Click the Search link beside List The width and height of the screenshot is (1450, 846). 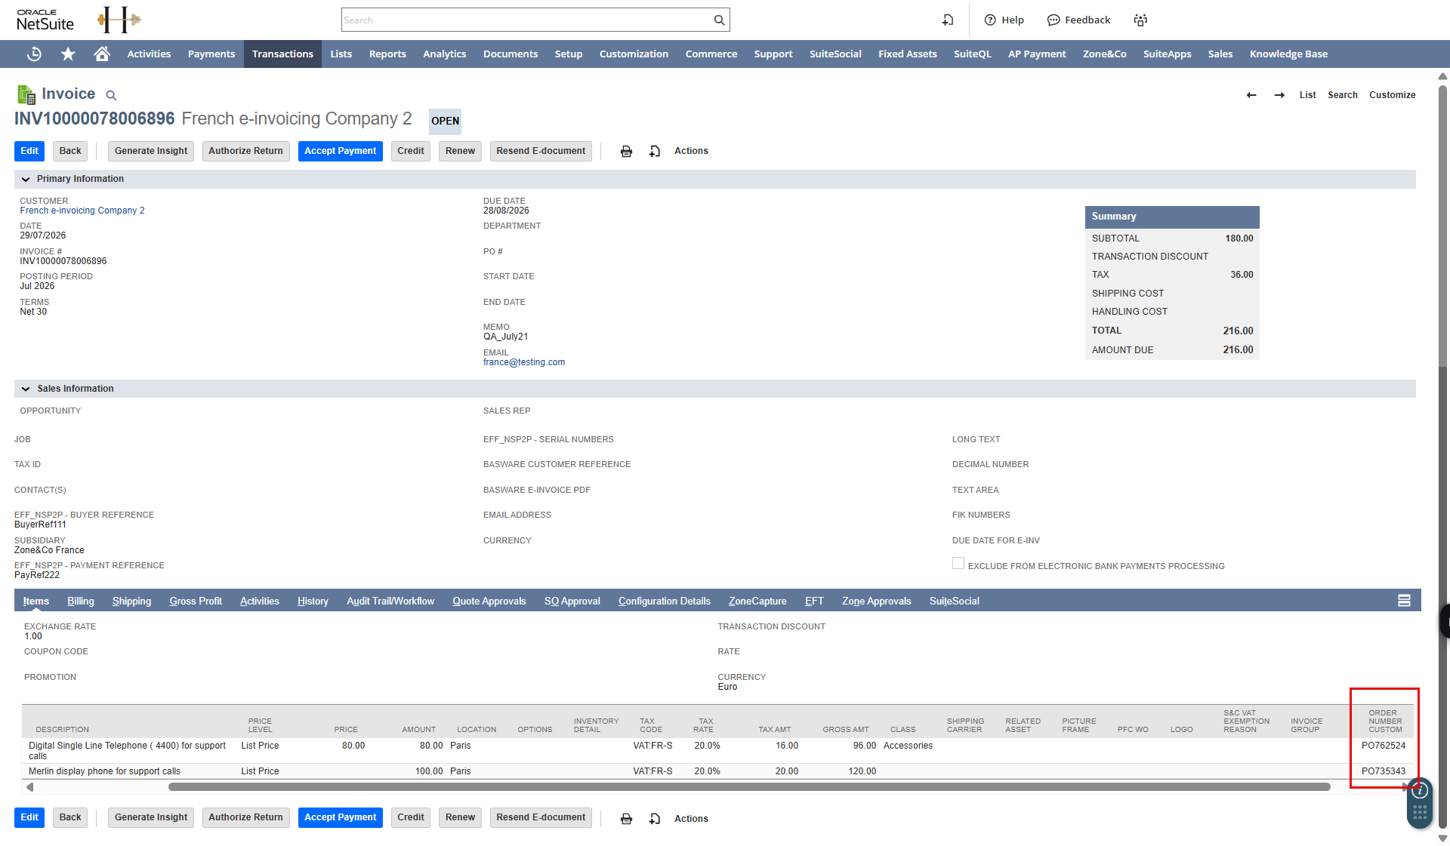point(1342,95)
